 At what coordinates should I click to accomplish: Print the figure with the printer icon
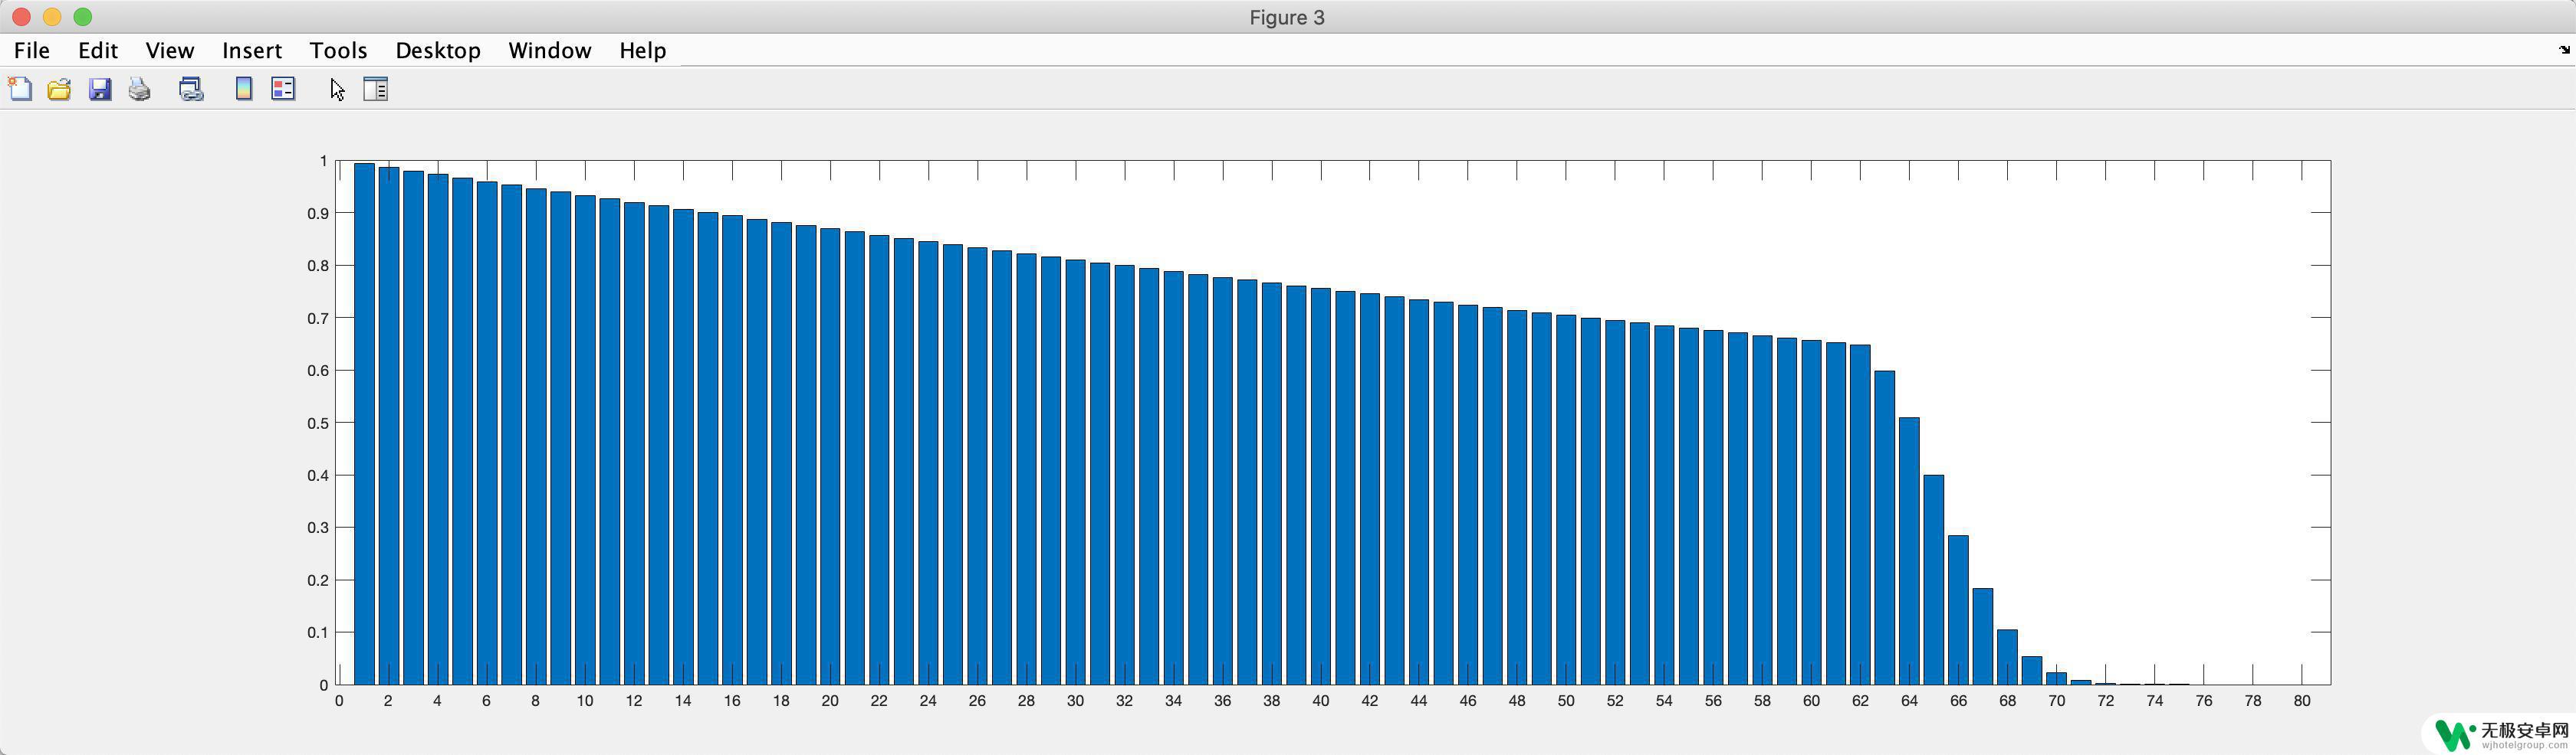(x=140, y=90)
